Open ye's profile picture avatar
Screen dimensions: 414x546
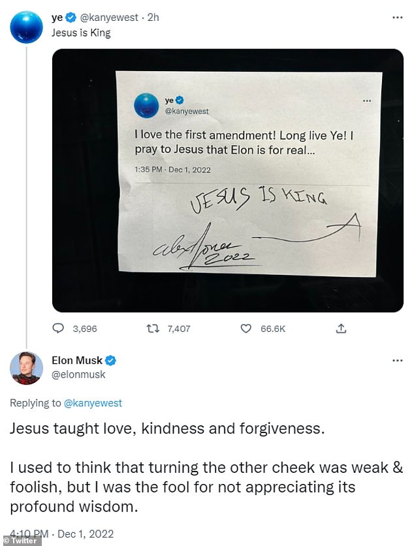pyautogui.click(x=27, y=27)
